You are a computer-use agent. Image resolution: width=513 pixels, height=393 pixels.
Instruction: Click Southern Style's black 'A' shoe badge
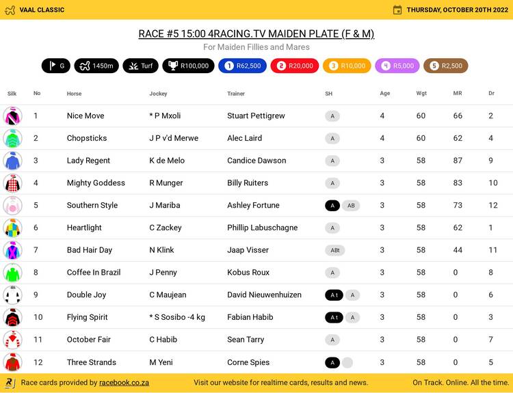point(332,206)
